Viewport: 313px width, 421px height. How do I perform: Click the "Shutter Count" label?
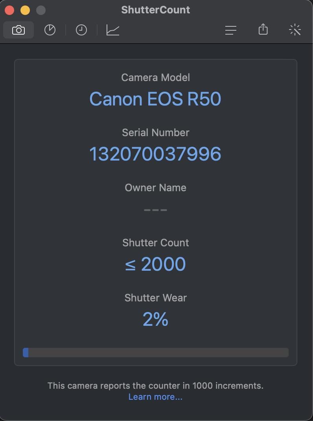[155, 243]
